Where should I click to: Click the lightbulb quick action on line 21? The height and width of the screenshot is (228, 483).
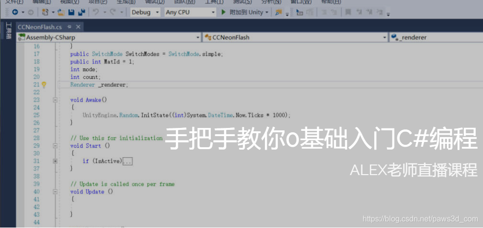44,85
